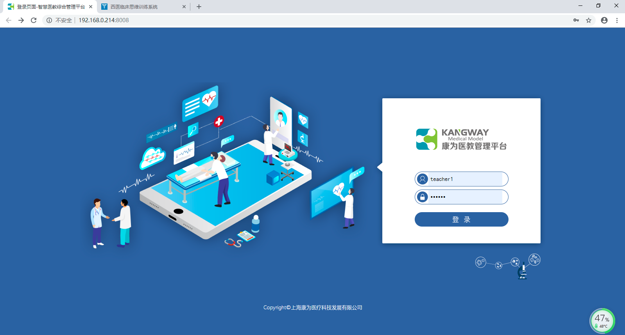Image resolution: width=625 pixels, height=335 pixels.
Task: Open a new browser tab
Action: click(199, 7)
